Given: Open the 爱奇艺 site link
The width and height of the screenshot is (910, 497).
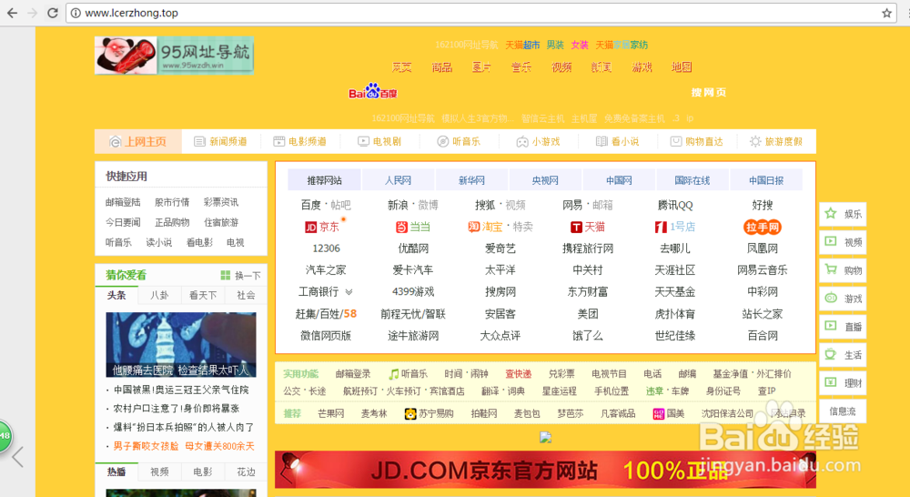Looking at the screenshot, I should pos(500,248).
